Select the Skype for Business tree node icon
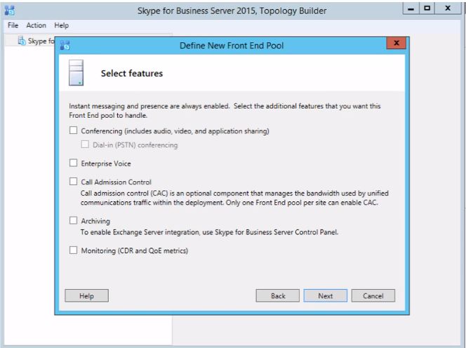This screenshot has height=348, width=466. coord(22,41)
